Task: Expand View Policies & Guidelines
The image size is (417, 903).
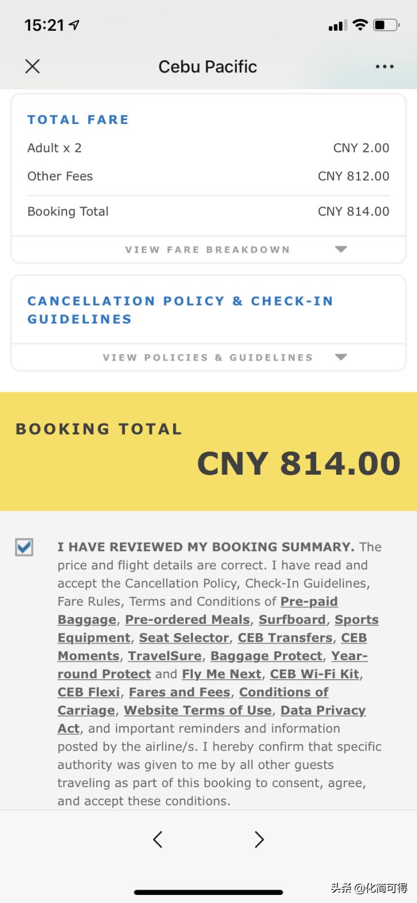Action: click(x=207, y=358)
